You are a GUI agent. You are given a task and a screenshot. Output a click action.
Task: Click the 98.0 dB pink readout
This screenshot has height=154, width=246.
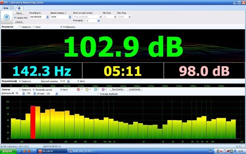pyautogui.click(x=204, y=71)
